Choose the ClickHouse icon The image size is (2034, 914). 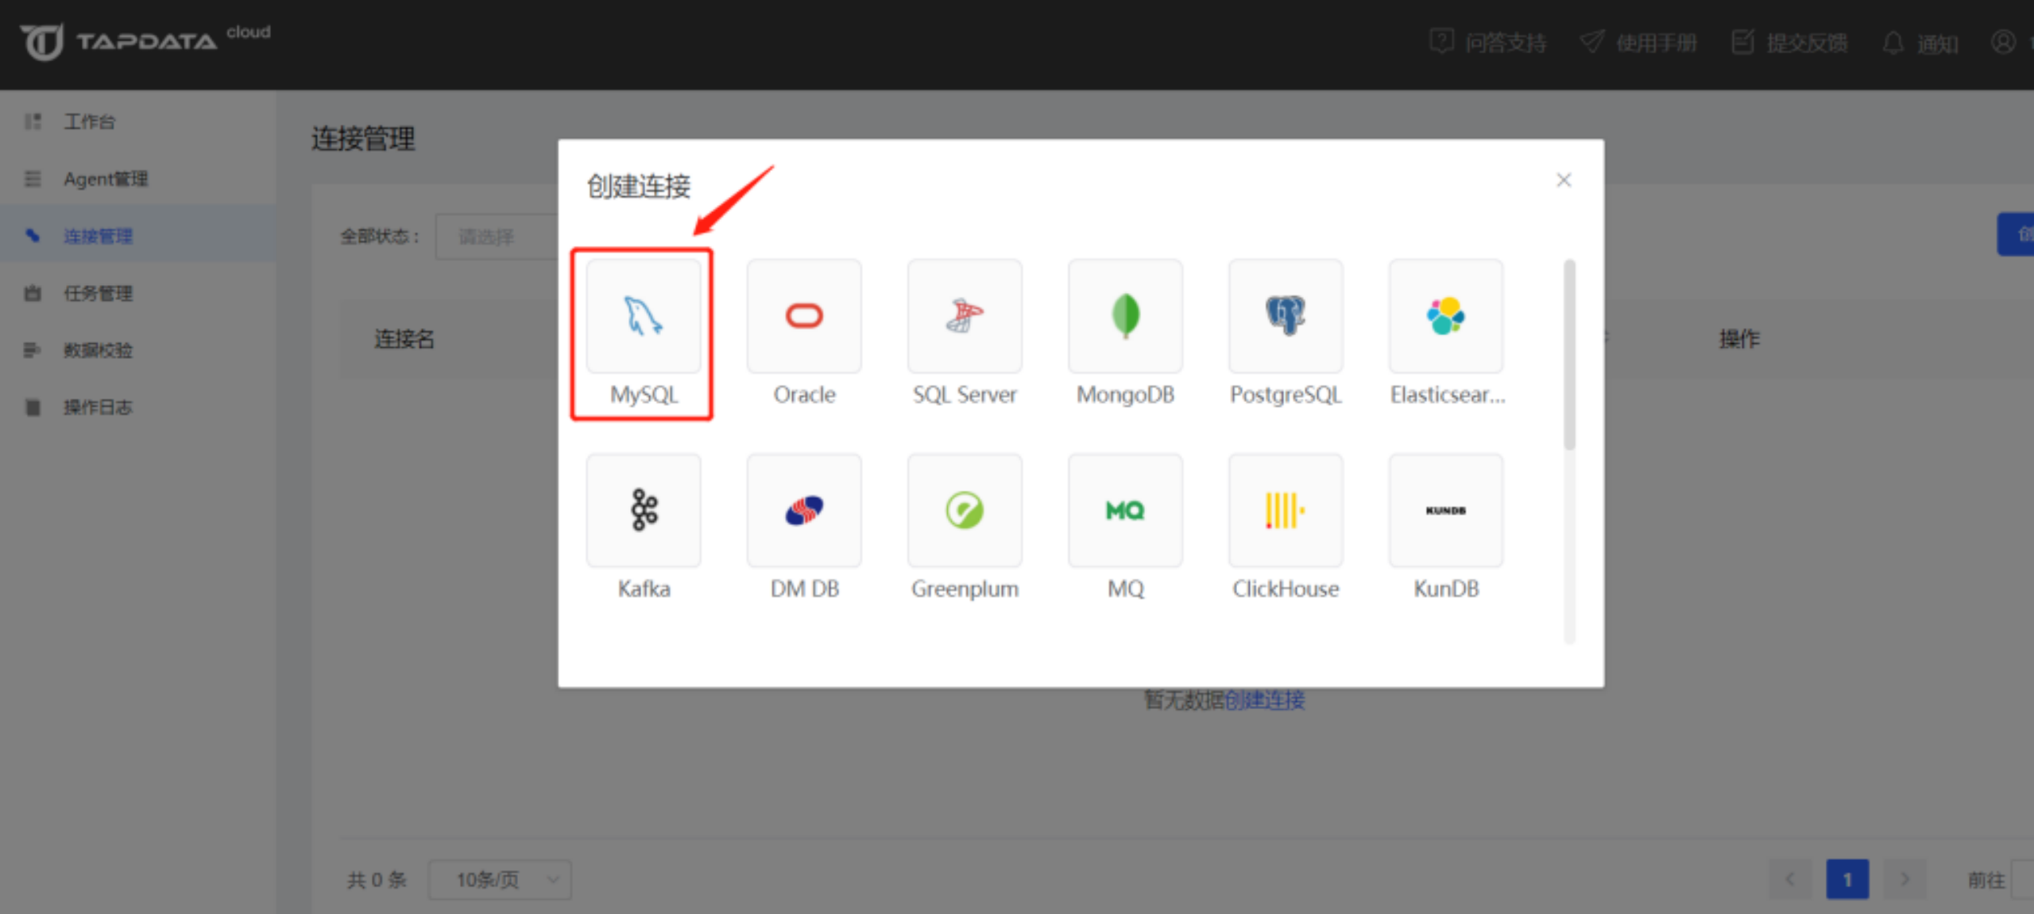[x=1286, y=511]
